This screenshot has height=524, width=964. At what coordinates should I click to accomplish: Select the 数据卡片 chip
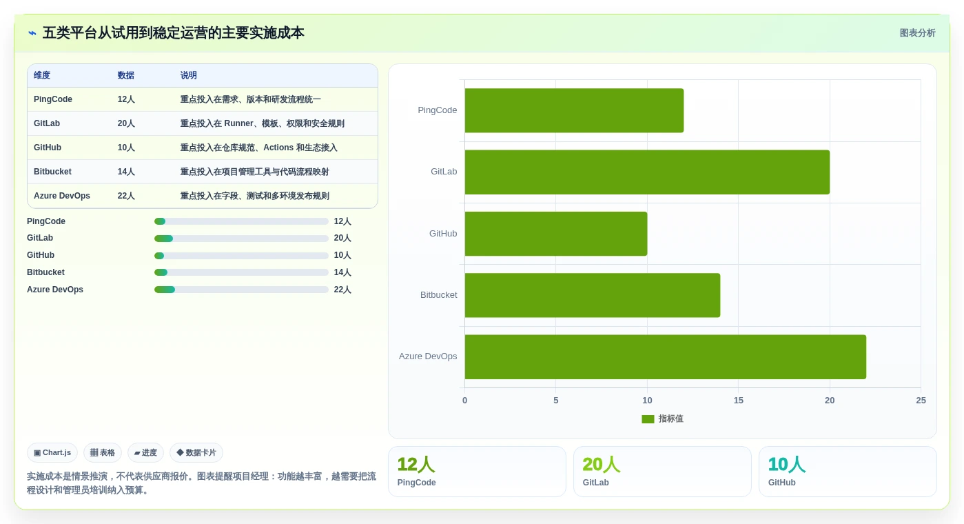(x=196, y=453)
